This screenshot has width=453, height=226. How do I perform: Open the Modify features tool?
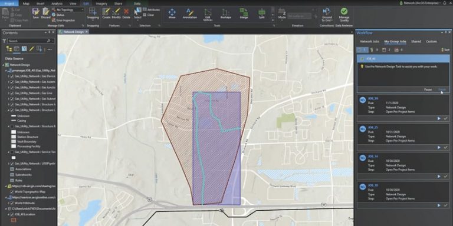pyautogui.click(x=116, y=12)
